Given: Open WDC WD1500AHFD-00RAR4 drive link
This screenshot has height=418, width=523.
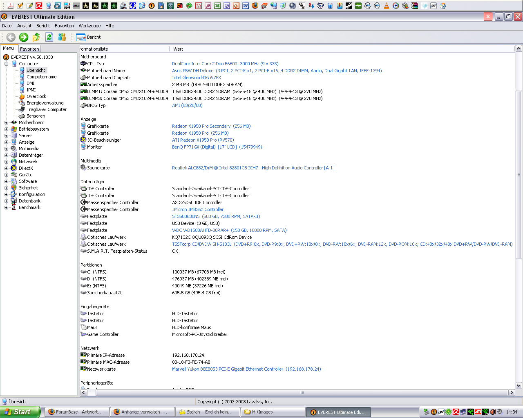Looking at the screenshot, I should pos(229,230).
